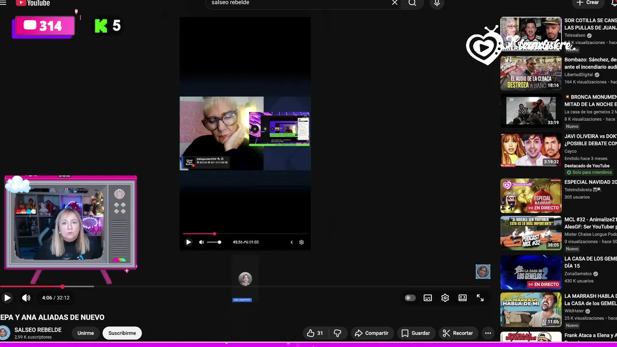Click the Crear button
Screen dimensions: 617x347
[588, 3]
